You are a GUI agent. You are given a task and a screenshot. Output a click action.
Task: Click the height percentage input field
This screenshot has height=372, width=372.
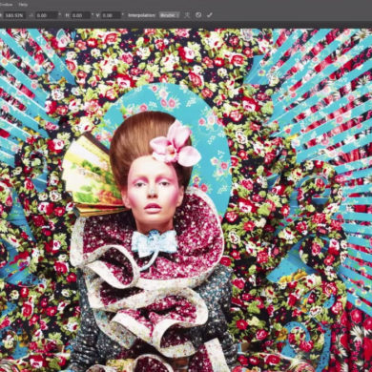(13, 15)
